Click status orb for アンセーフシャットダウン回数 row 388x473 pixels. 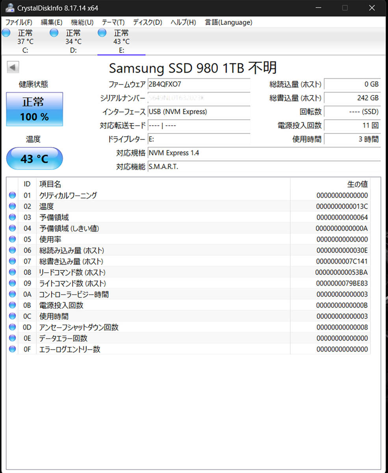point(12,327)
